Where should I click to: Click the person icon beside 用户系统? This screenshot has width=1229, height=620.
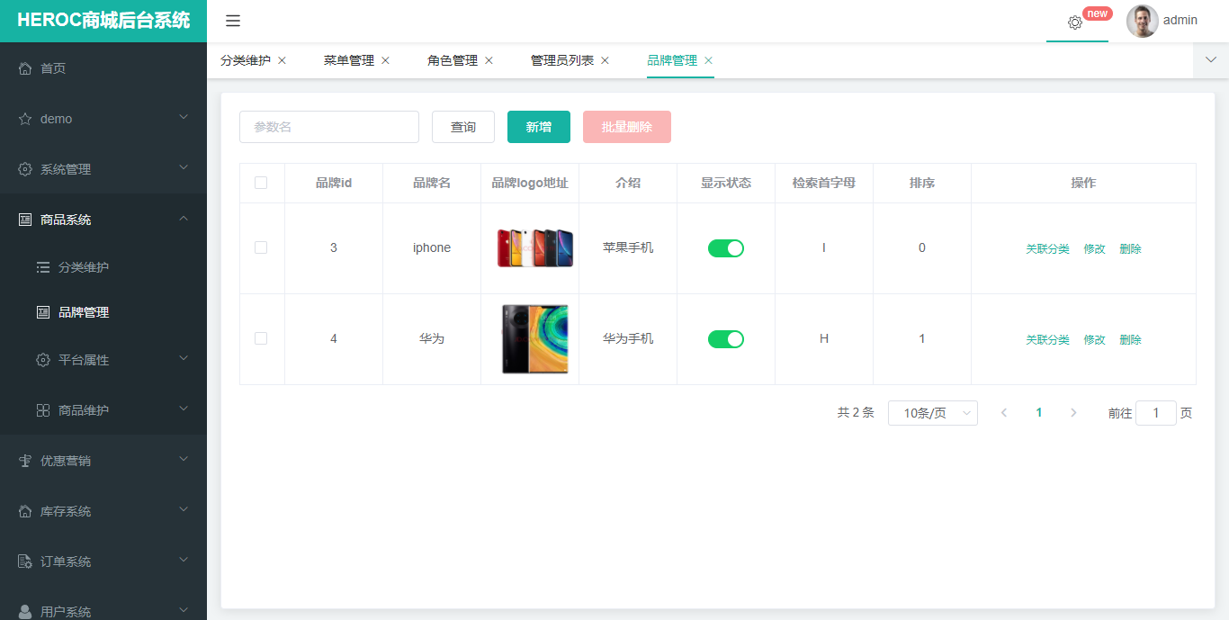pyautogui.click(x=25, y=612)
